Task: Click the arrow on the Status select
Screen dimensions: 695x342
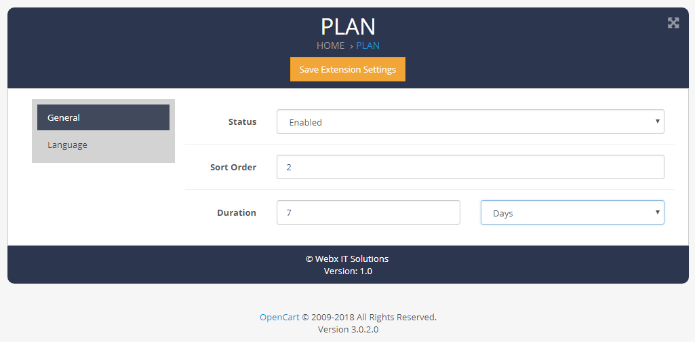Action: tap(657, 121)
